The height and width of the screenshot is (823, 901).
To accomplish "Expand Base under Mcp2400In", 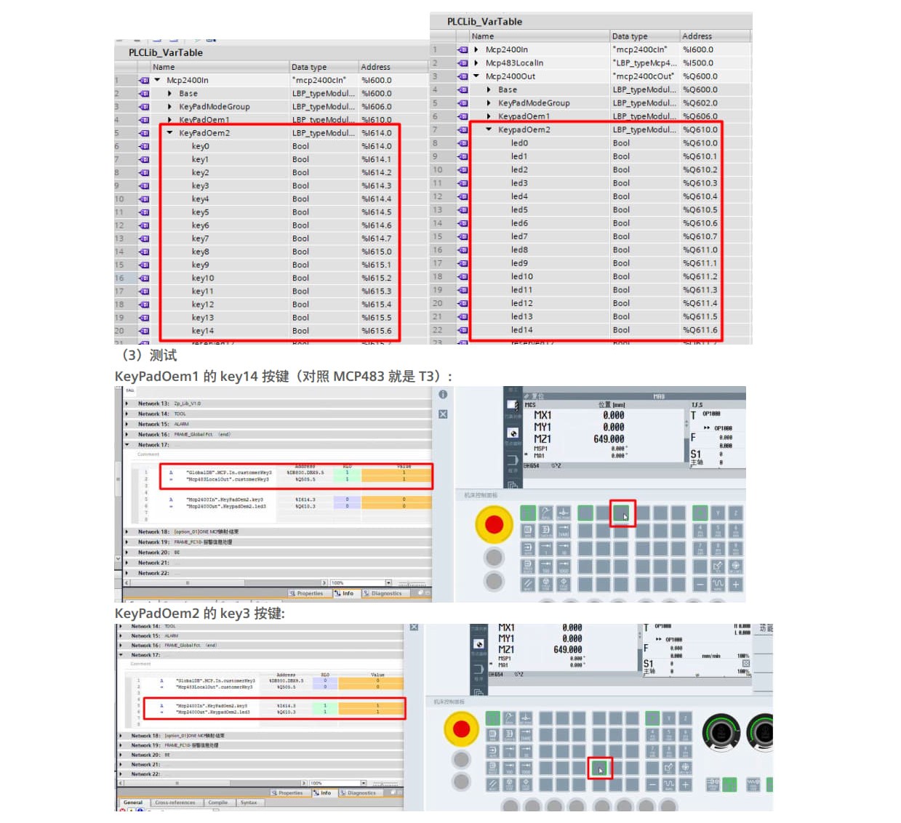I will (x=169, y=93).
